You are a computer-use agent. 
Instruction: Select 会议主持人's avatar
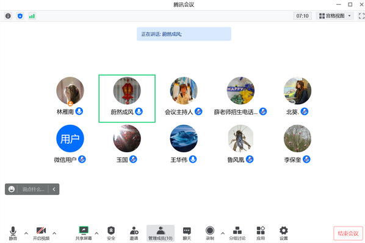pos(184,91)
